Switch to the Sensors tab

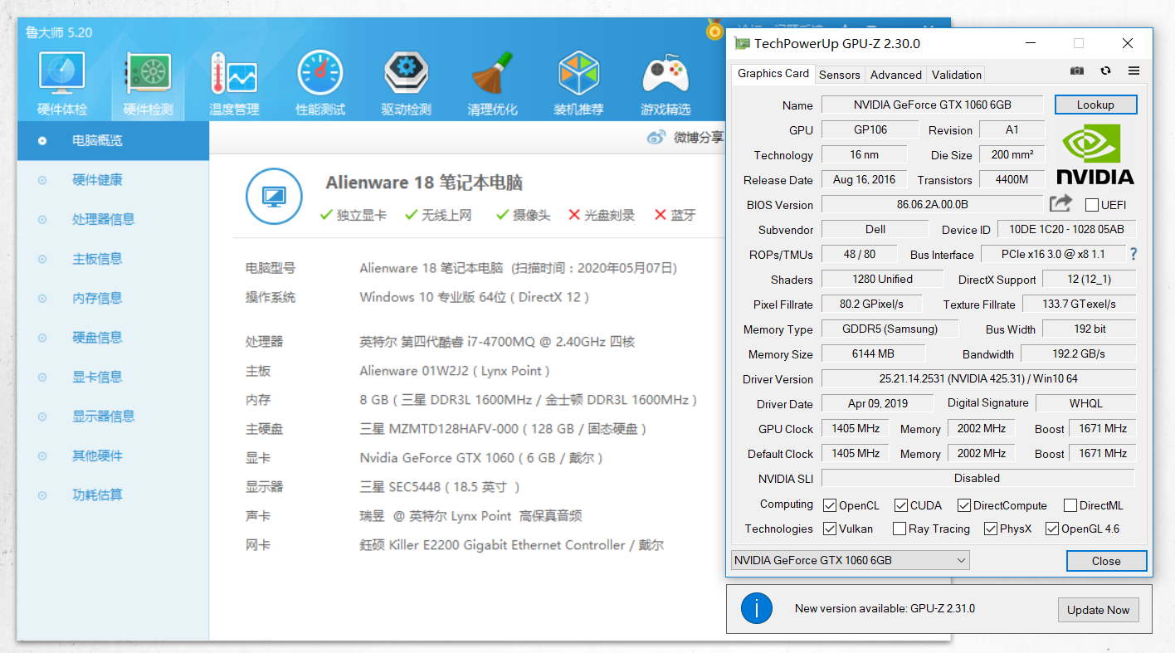click(x=840, y=75)
